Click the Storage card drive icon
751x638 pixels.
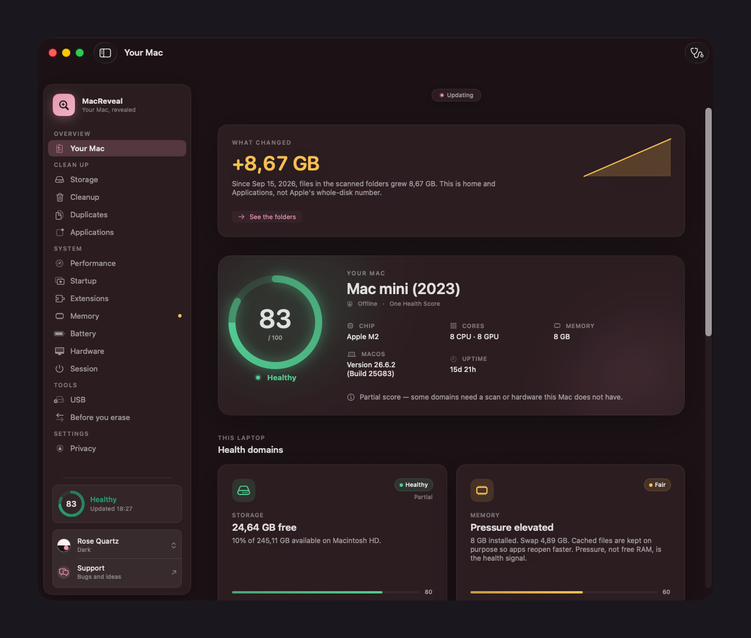click(244, 490)
